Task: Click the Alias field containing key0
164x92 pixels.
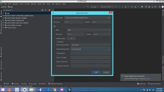Action: [x=89, y=30]
